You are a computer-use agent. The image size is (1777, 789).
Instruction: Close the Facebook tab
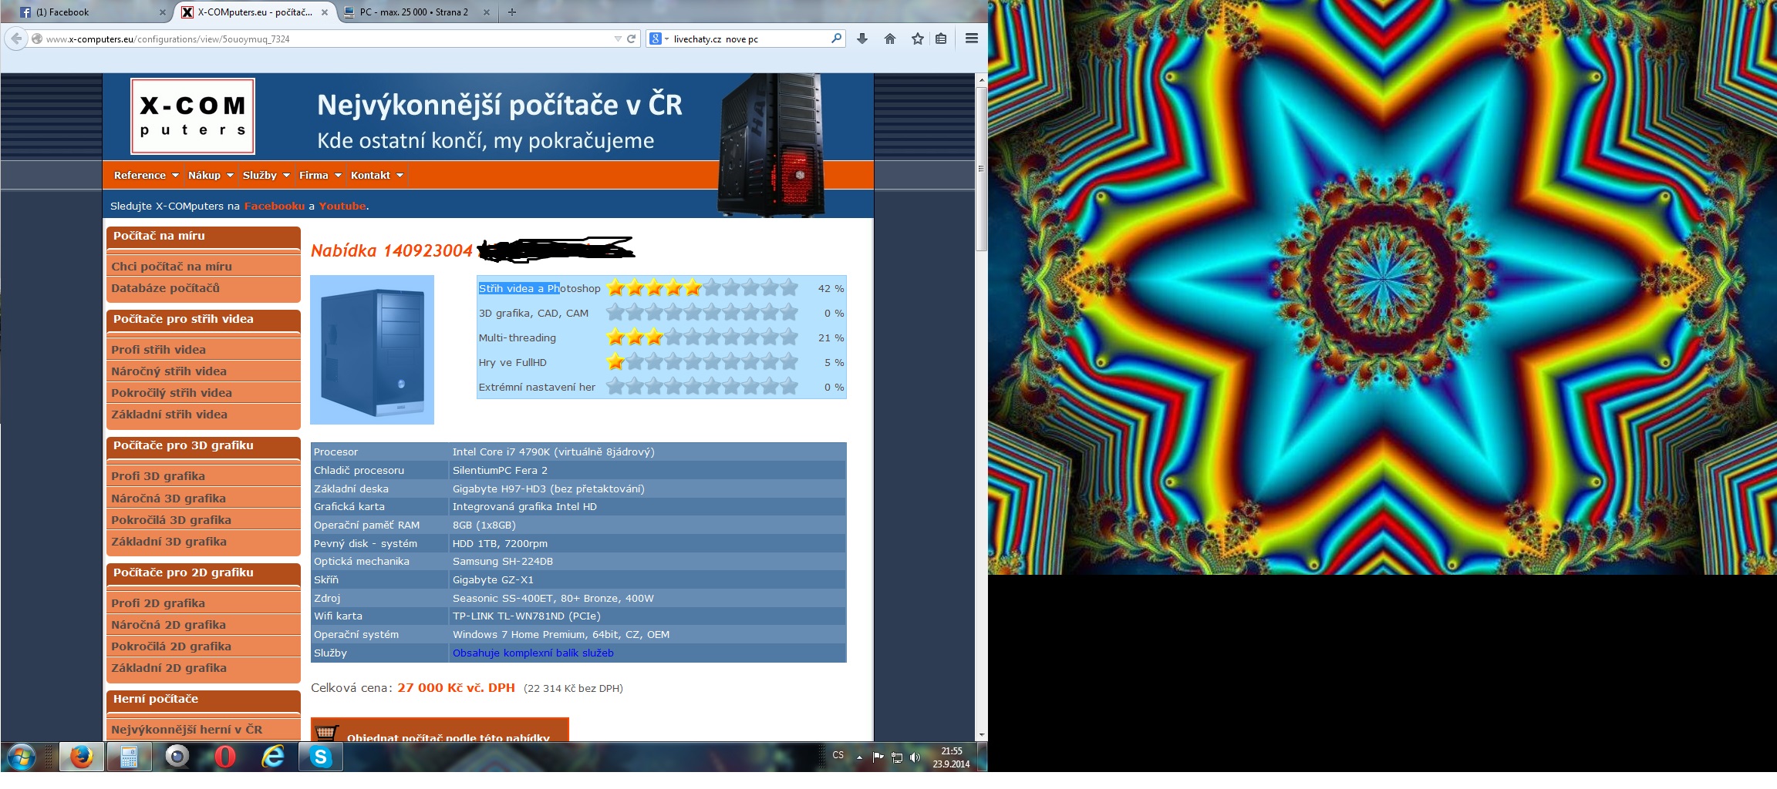pos(162,12)
